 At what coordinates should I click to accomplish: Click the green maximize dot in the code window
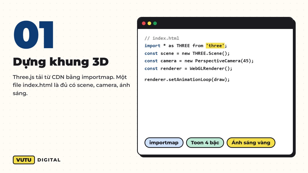pyautogui.click(x=155, y=23)
